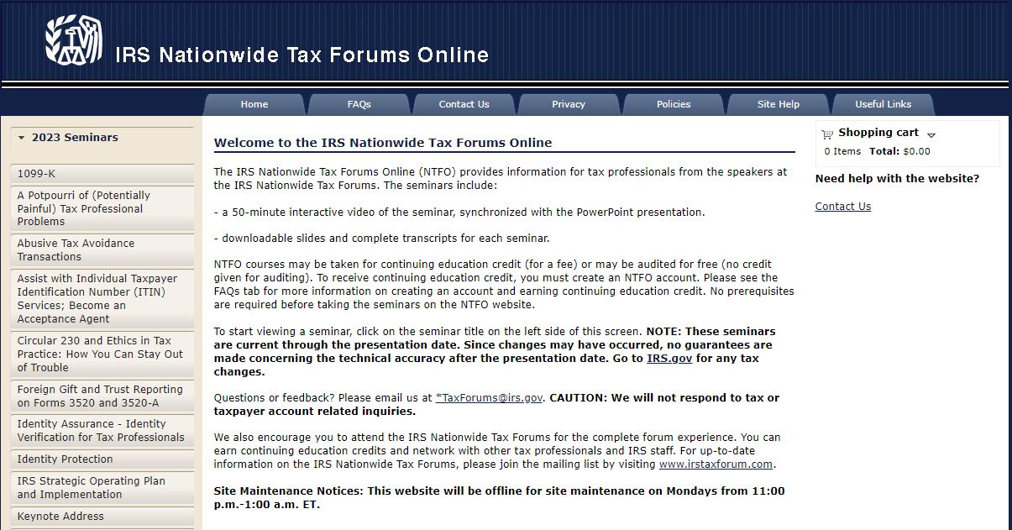Select Abusive Tax Avoidance Transactions seminar

pyautogui.click(x=102, y=250)
